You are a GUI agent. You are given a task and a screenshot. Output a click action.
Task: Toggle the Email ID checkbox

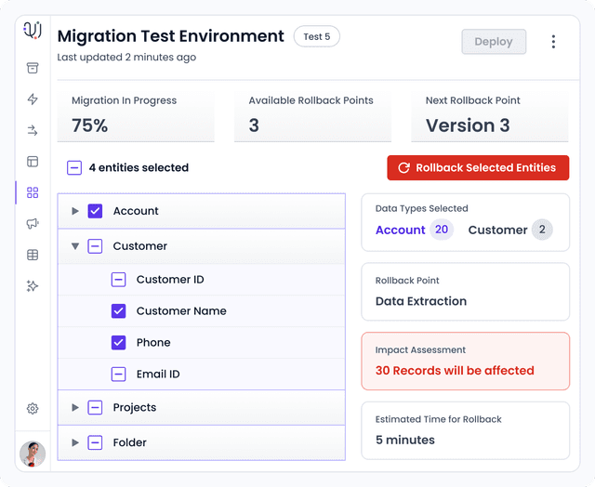[118, 375]
